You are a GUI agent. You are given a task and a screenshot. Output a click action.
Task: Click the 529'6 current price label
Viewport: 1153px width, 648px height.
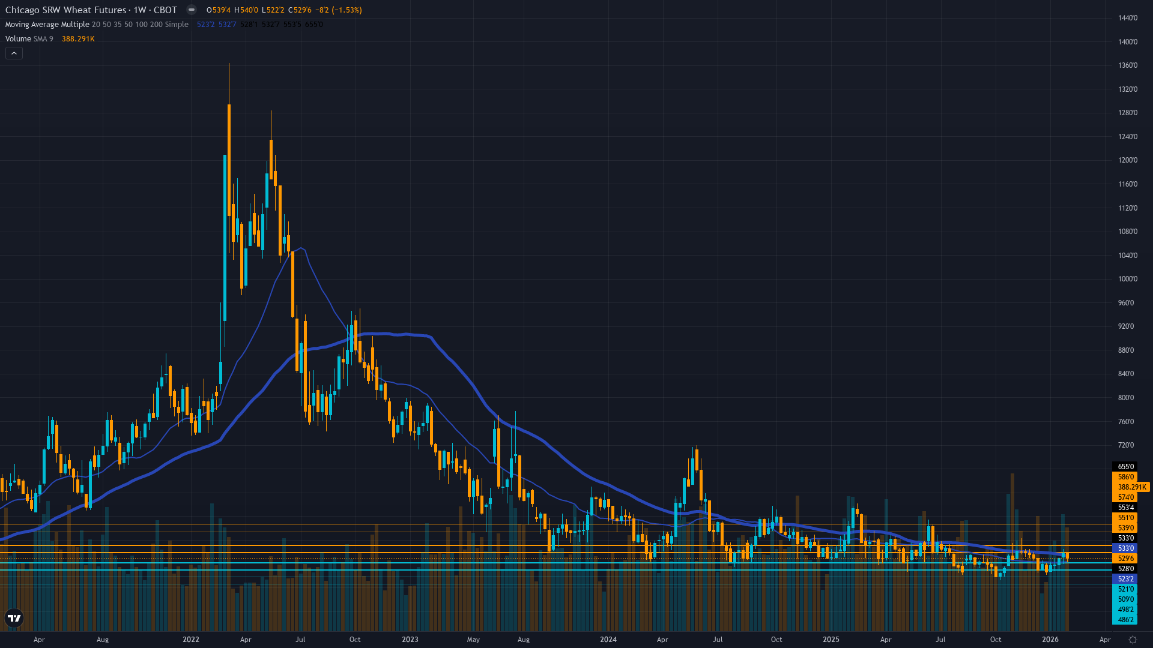click(1126, 559)
